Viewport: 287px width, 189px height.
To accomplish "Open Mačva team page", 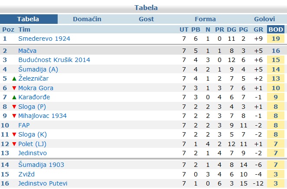I will coord(27,51).
